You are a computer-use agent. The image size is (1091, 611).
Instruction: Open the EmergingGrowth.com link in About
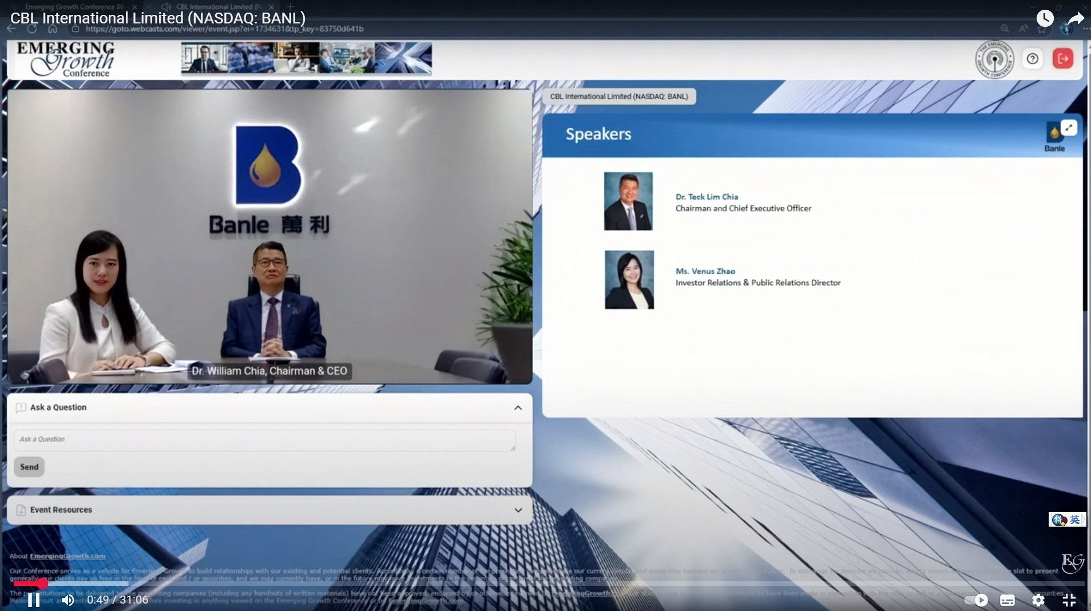click(x=68, y=556)
